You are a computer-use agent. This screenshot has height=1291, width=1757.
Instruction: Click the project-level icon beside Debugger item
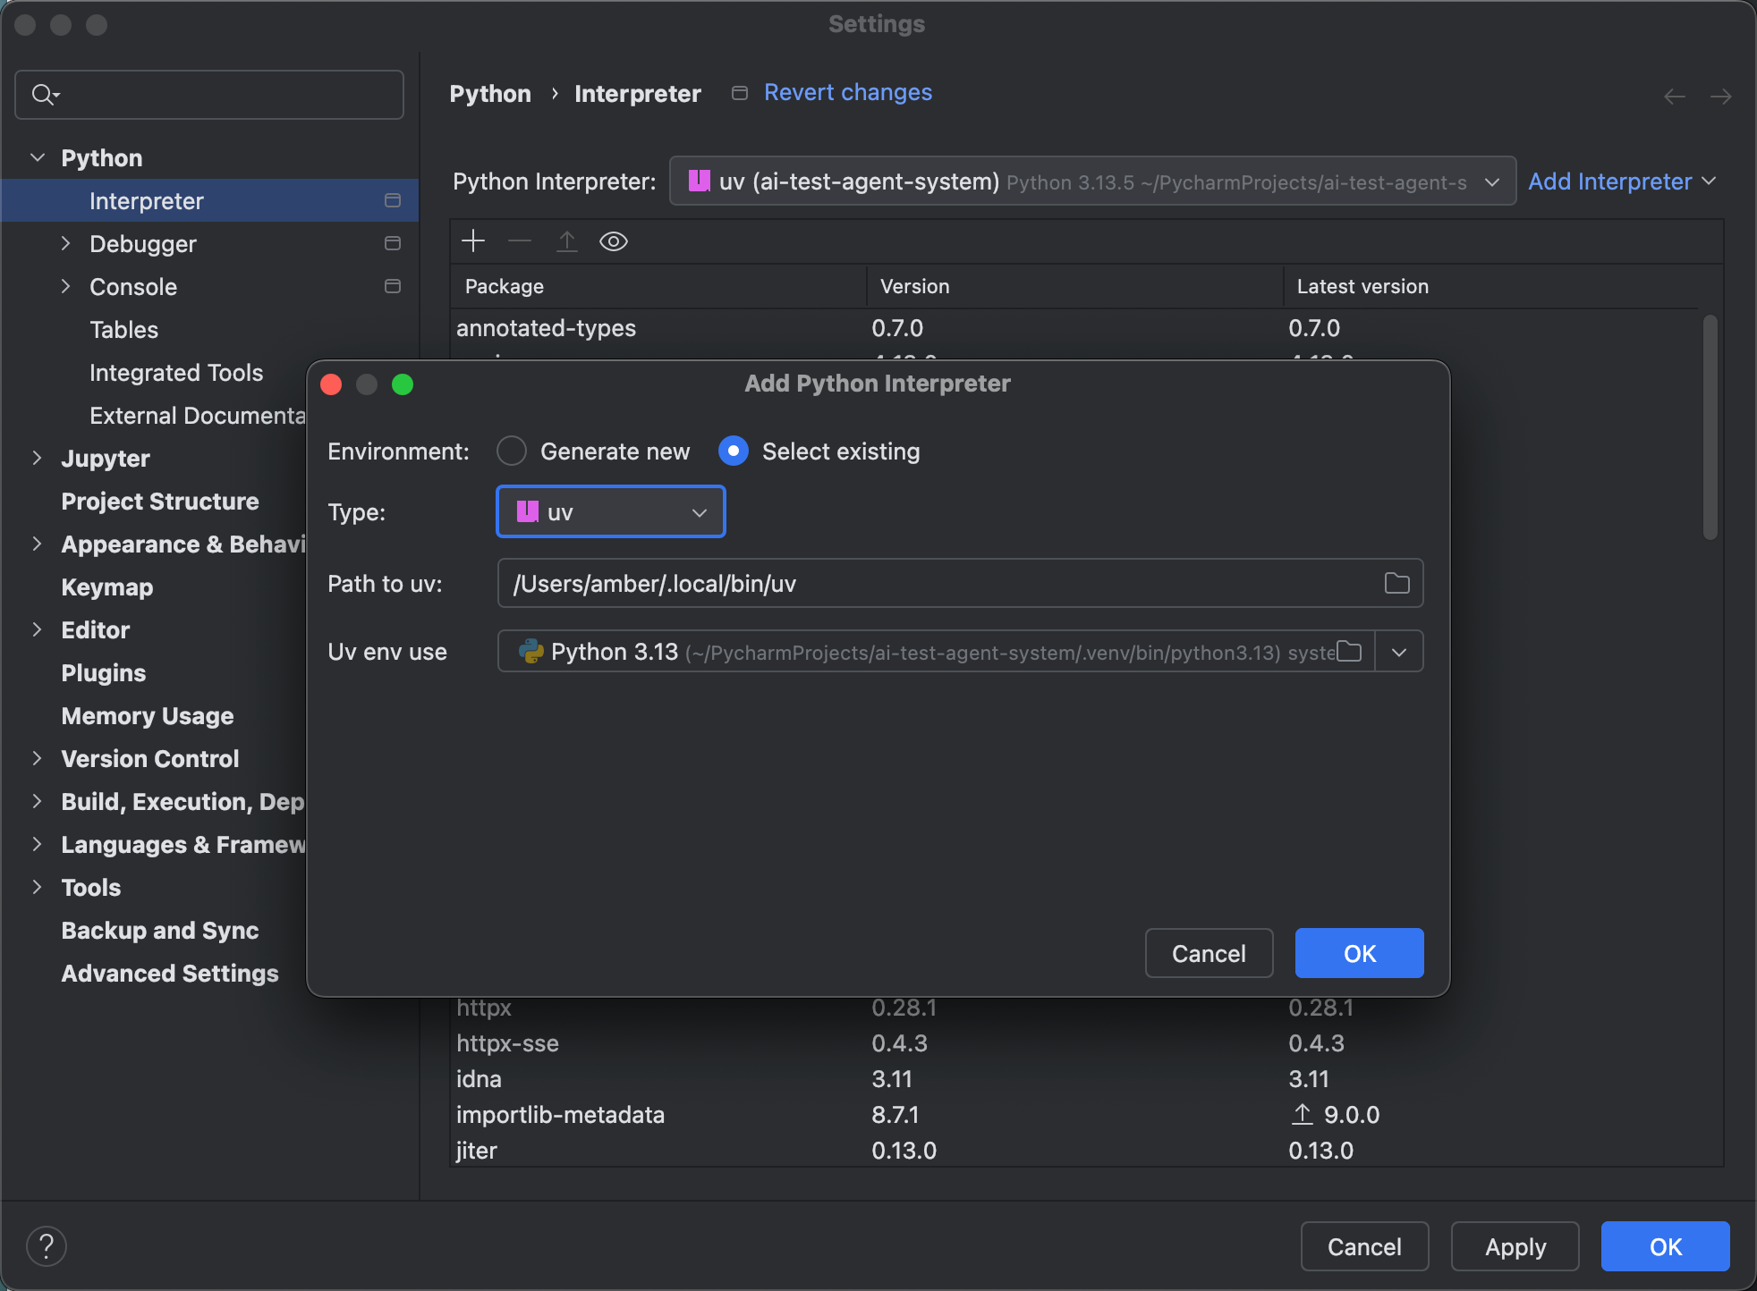click(x=392, y=243)
